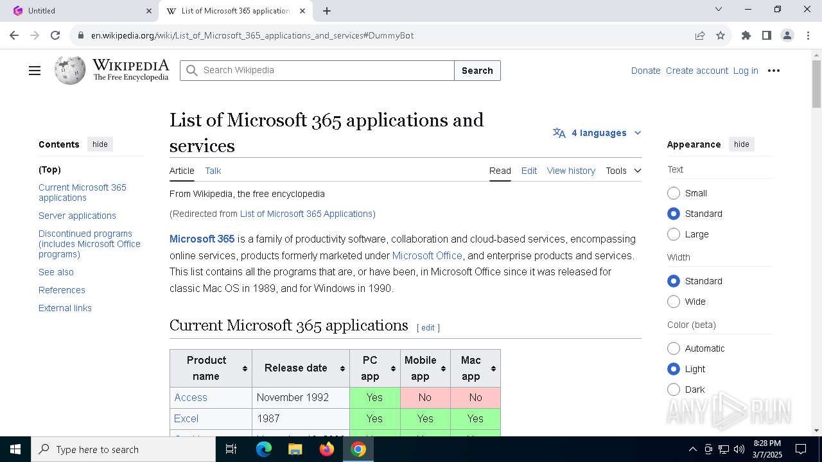Switch to the Talk tab
Viewport: 822px width, 462px height.
pos(213,171)
